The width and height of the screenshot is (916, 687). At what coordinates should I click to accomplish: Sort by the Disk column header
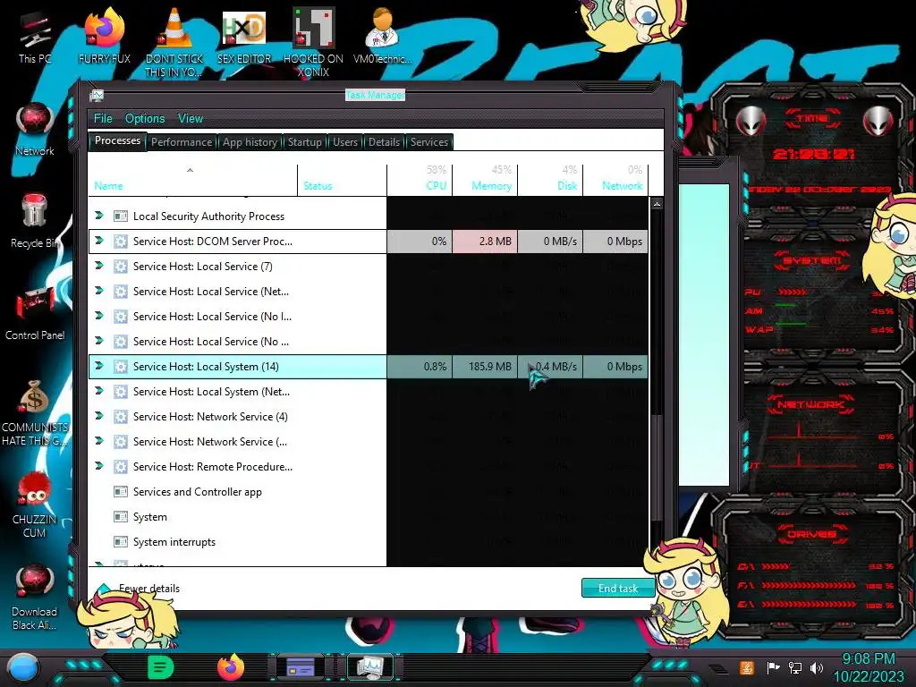point(550,180)
